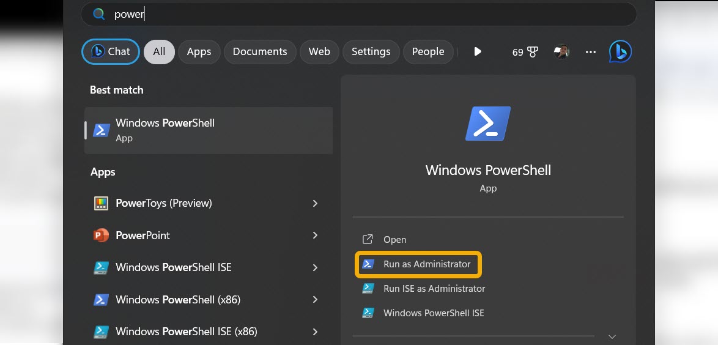Expand more actions with down chevron

click(612, 337)
